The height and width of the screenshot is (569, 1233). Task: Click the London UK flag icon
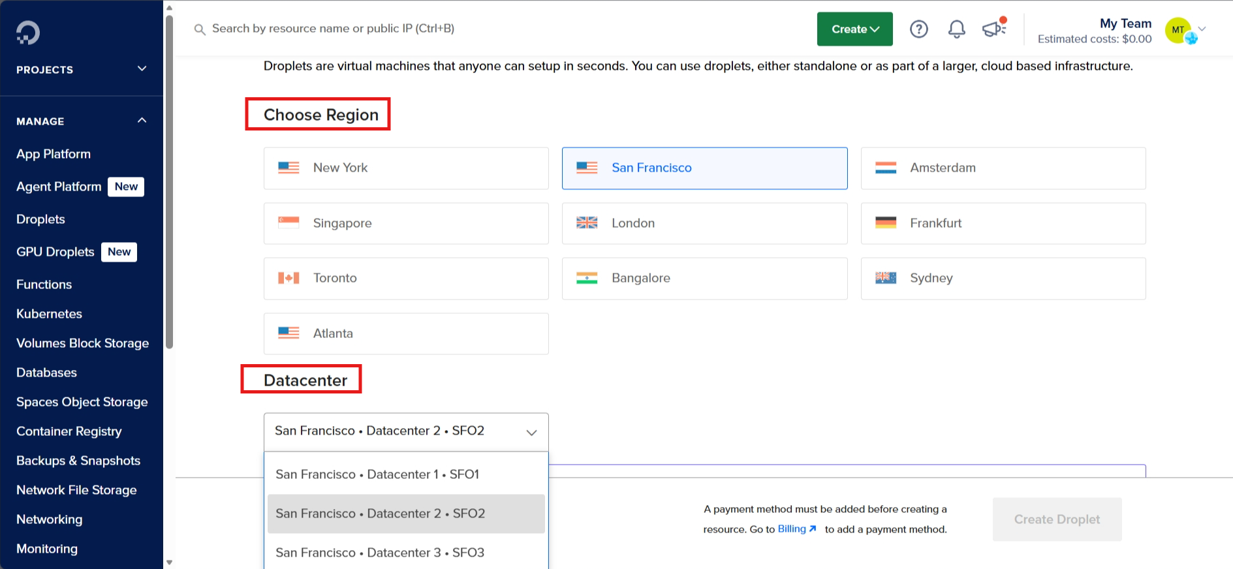(x=587, y=223)
